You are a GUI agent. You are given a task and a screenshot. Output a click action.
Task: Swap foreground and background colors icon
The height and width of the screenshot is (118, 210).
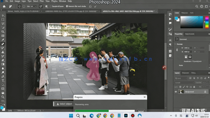pos(4,104)
